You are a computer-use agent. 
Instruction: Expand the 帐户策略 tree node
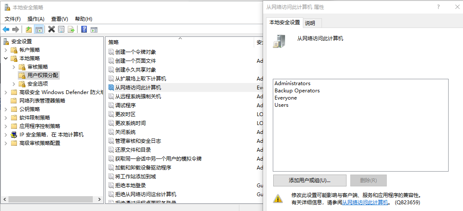pyautogui.click(x=6, y=50)
